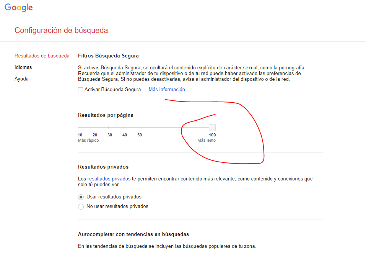Open the Idiomas settings section

tap(23, 67)
